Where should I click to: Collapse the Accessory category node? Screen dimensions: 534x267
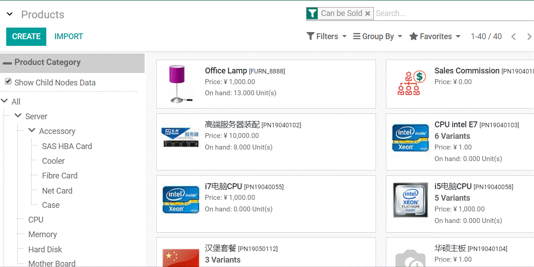point(32,130)
